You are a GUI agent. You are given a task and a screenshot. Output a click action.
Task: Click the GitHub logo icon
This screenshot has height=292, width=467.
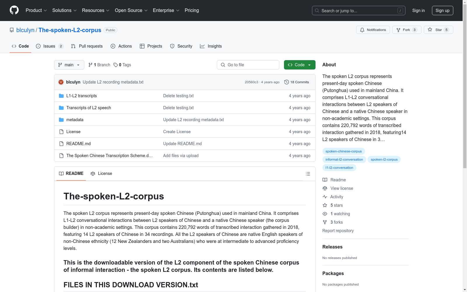14,10
